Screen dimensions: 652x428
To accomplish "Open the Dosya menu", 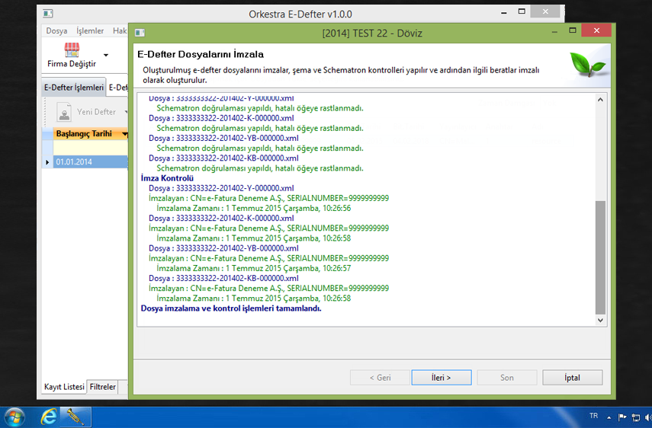I will [56, 31].
